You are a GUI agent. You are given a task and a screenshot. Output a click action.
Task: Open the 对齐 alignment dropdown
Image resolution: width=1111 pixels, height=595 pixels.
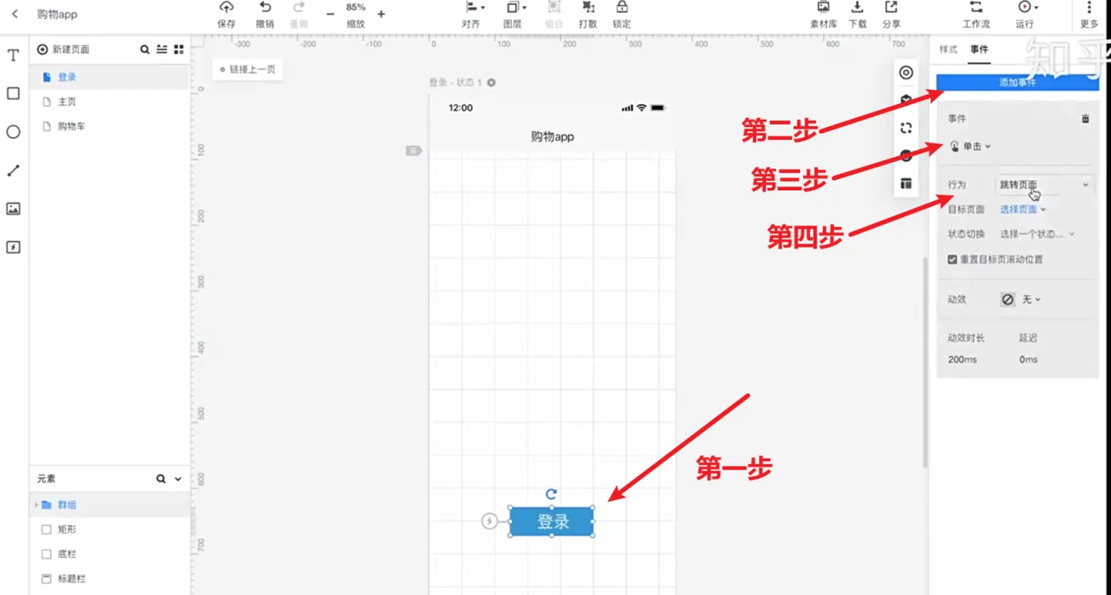click(x=474, y=15)
